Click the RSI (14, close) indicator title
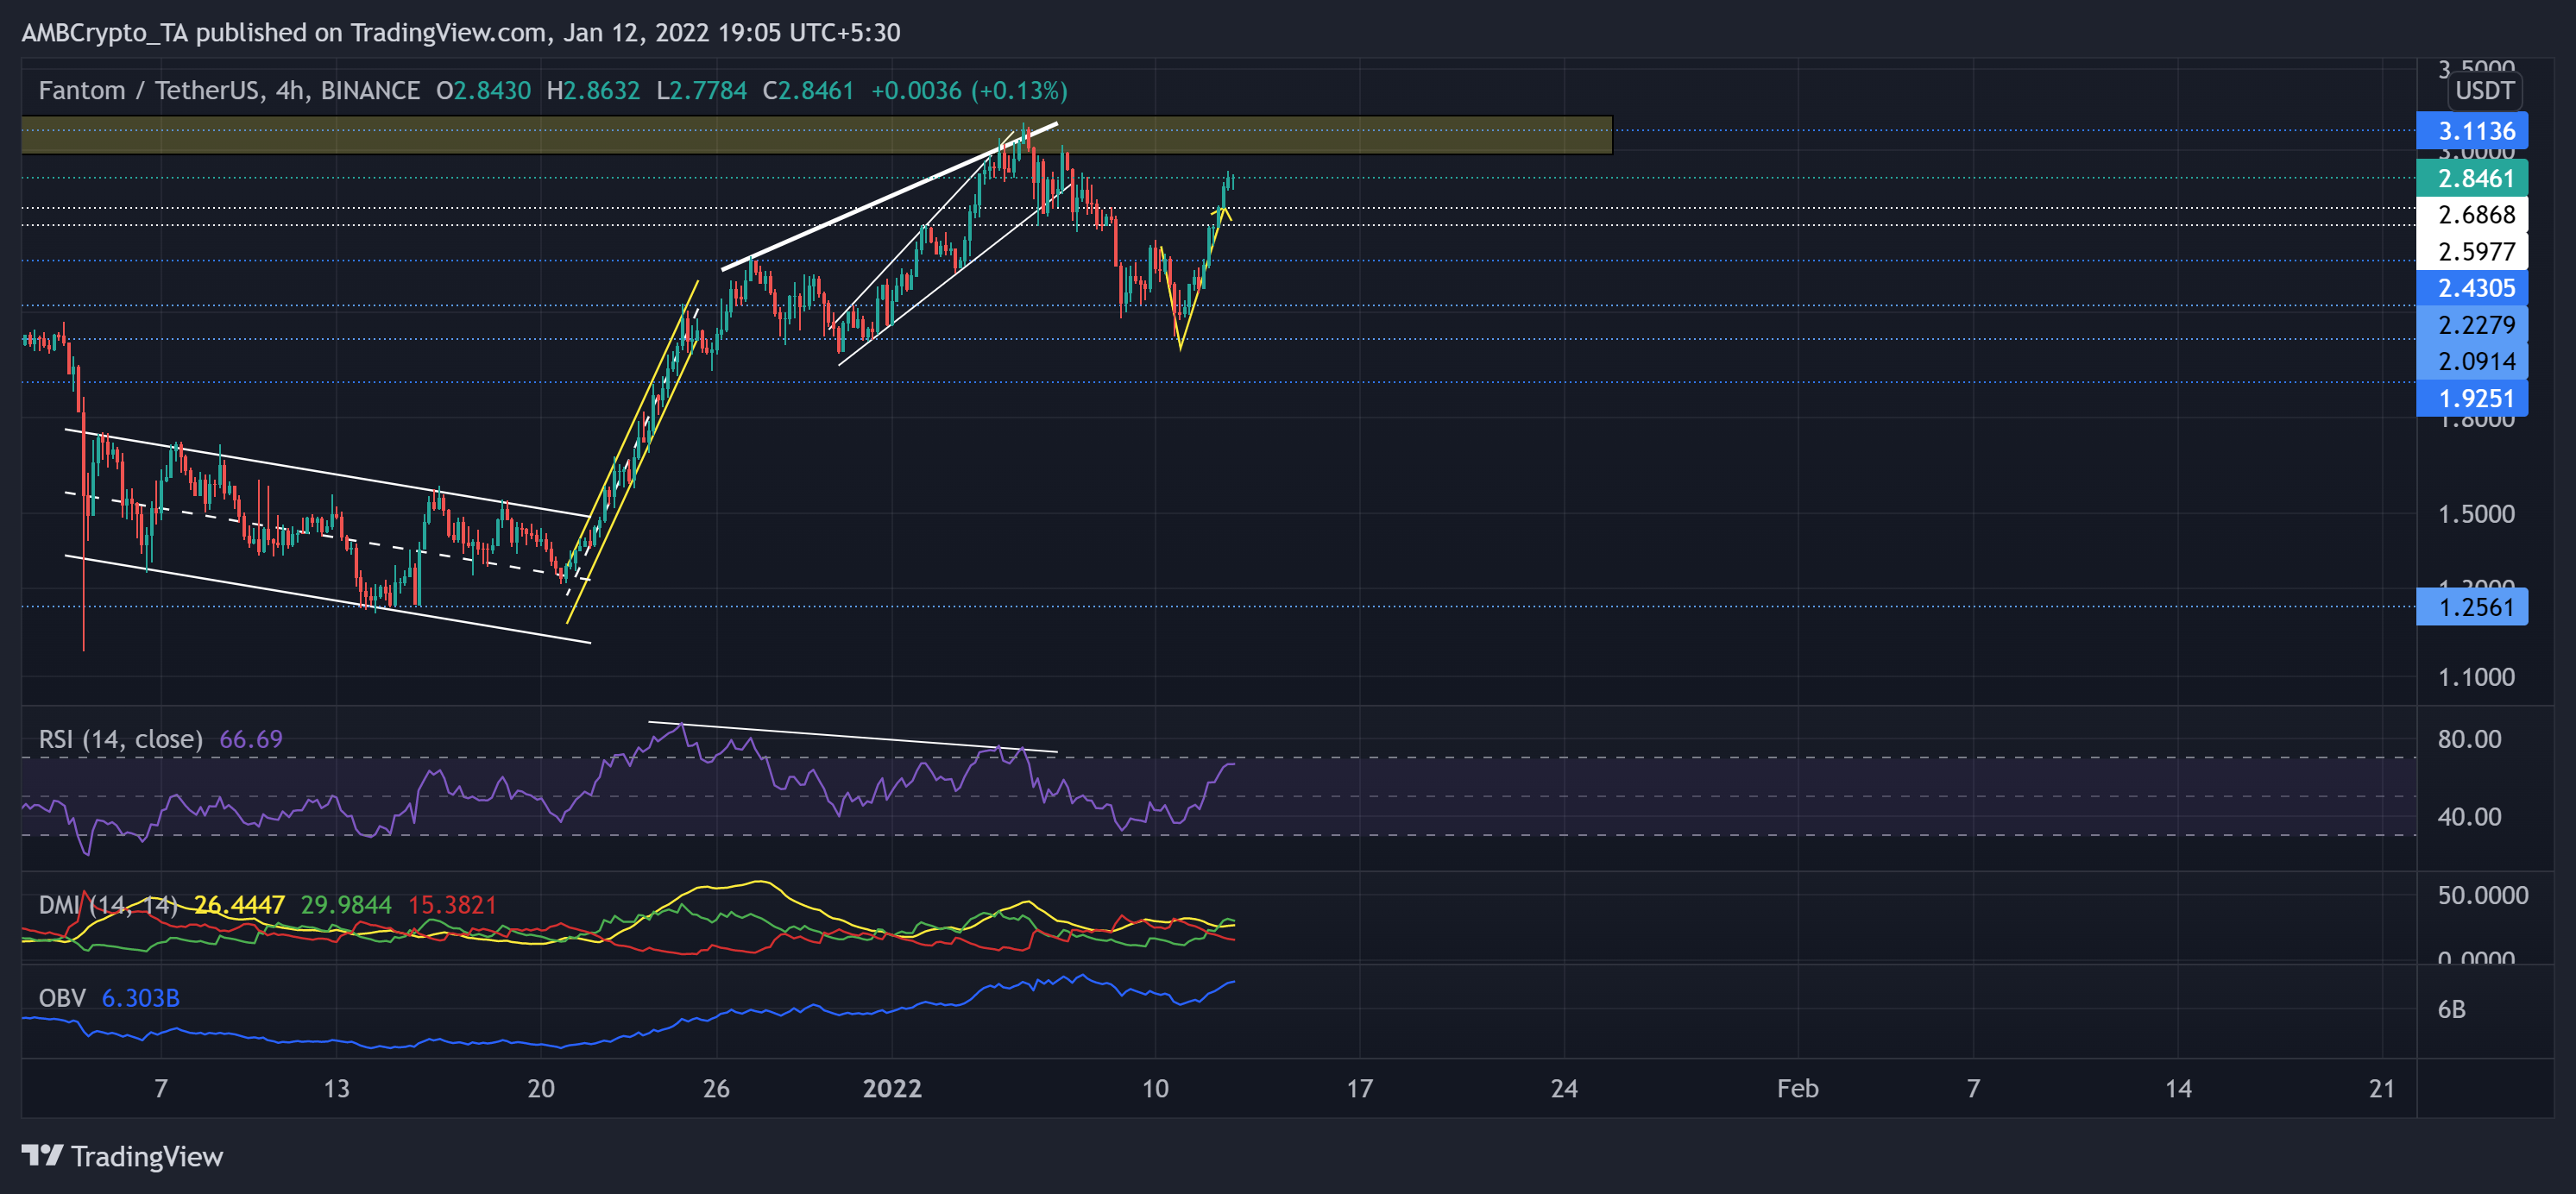The width and height of the screenshot is (2576, 1194). pyautogui.click(x=120, y=739)
